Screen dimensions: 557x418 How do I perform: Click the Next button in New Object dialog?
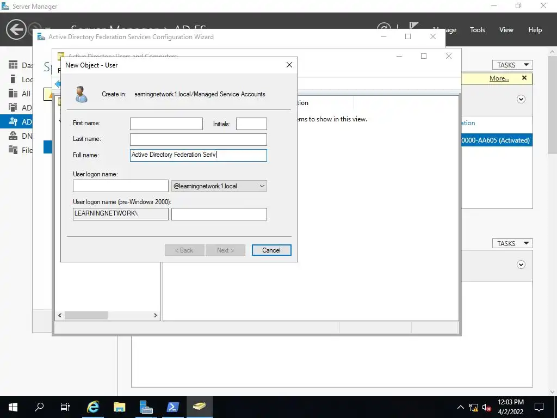225,250
